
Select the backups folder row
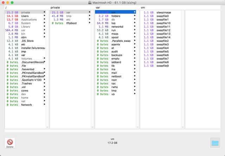pyautogui.click(x=116, y=55)
